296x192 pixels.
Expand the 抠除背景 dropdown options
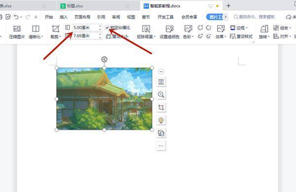pyautogui.click(x=154, y=36)
